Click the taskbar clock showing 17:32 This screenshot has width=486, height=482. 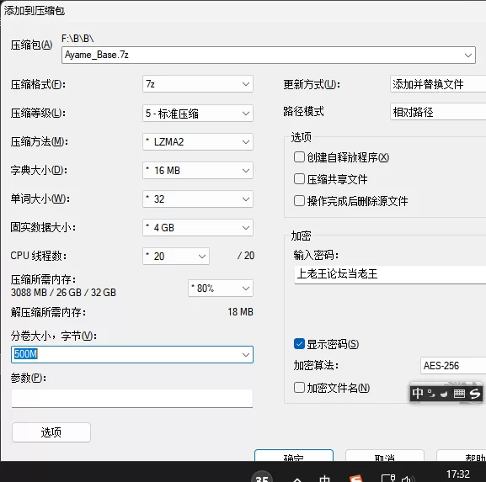click(x=458, y=474)
